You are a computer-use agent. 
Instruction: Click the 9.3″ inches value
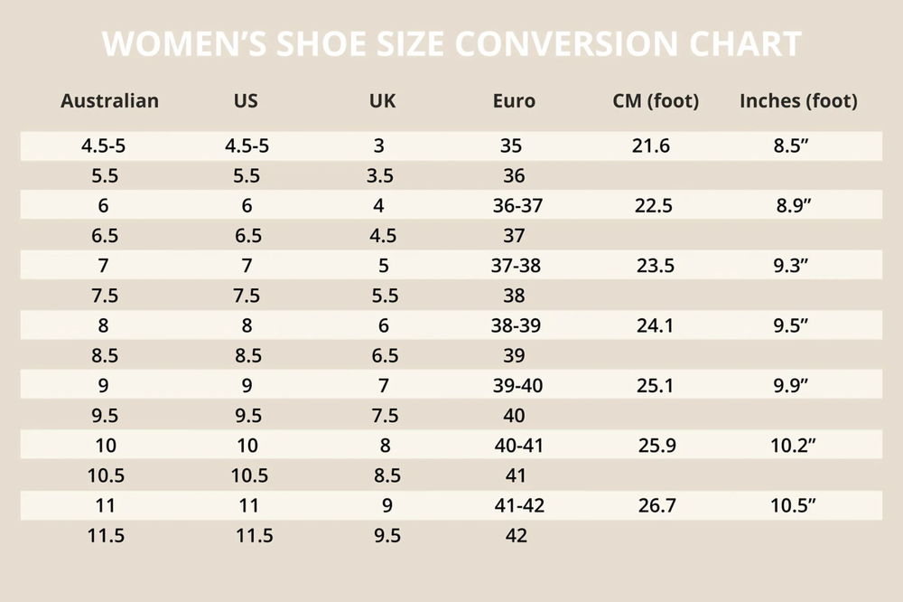[x=791, y=266]
